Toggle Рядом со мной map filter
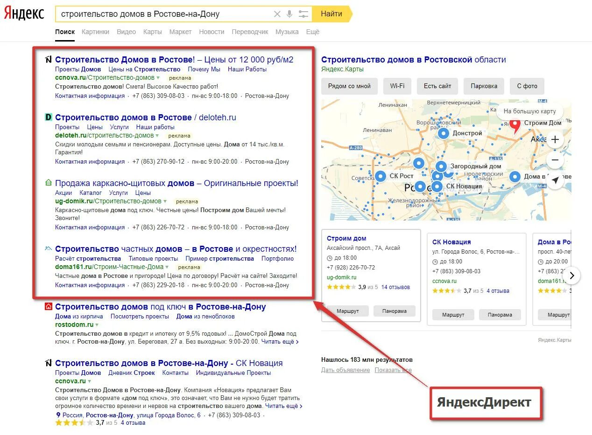Screen dimensions: 592x435 click(349, 86)
